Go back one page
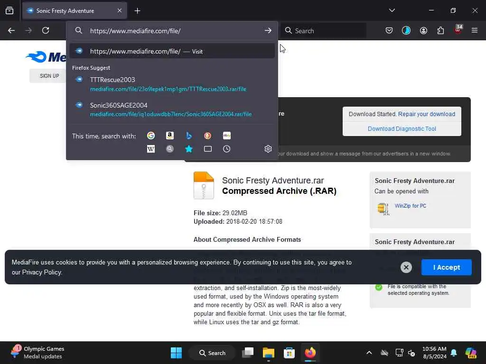The width and height of the screenshot is (486, 364). 11,30
